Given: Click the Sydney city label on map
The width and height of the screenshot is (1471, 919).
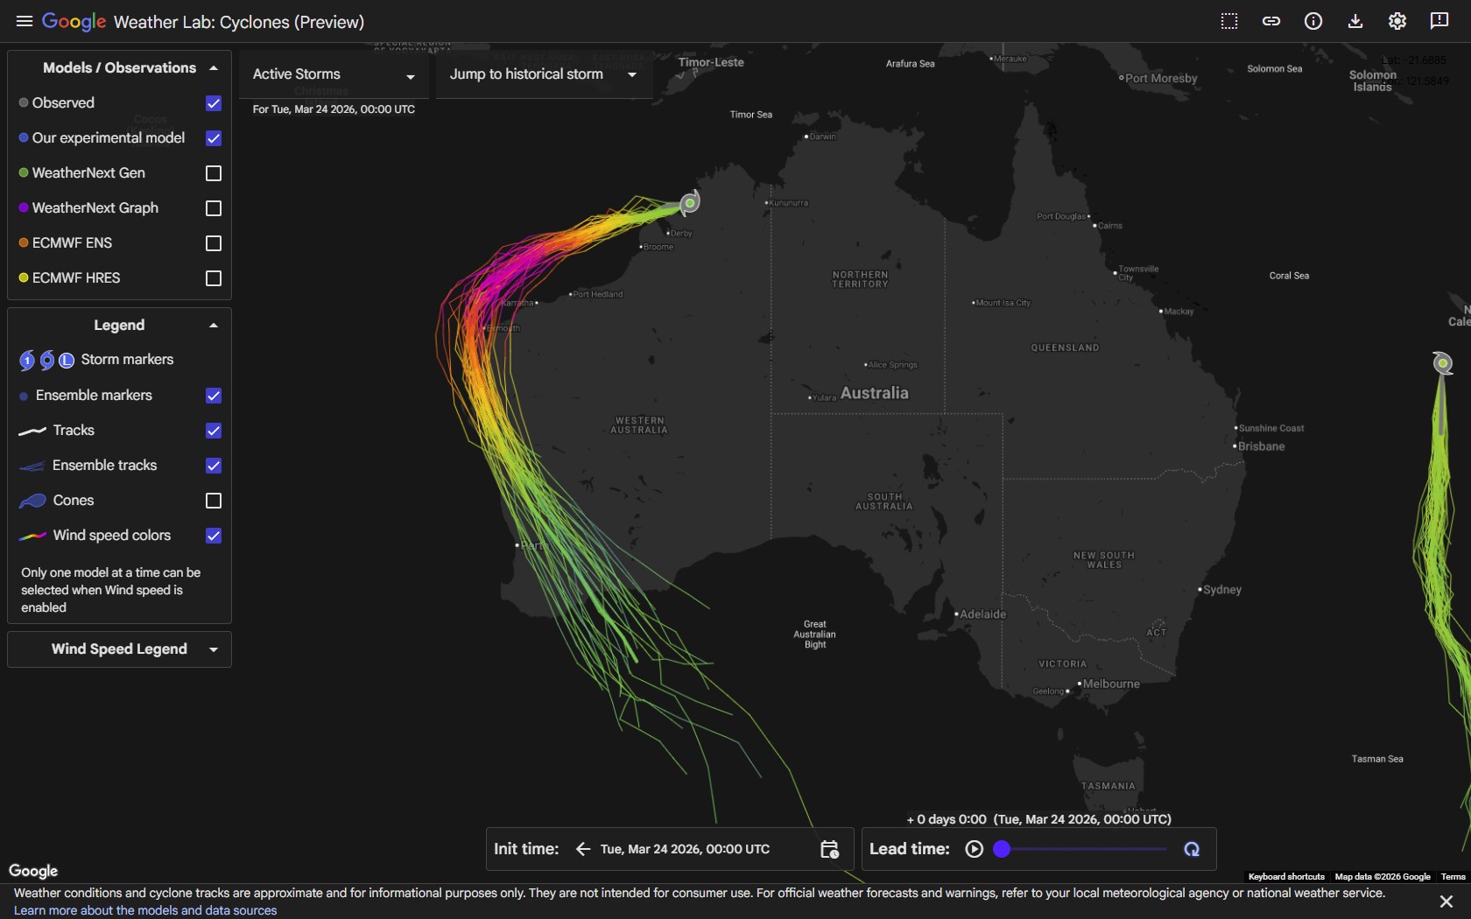Looking at the screenshot, I should pyautogui.click(x=1222, y=590).
